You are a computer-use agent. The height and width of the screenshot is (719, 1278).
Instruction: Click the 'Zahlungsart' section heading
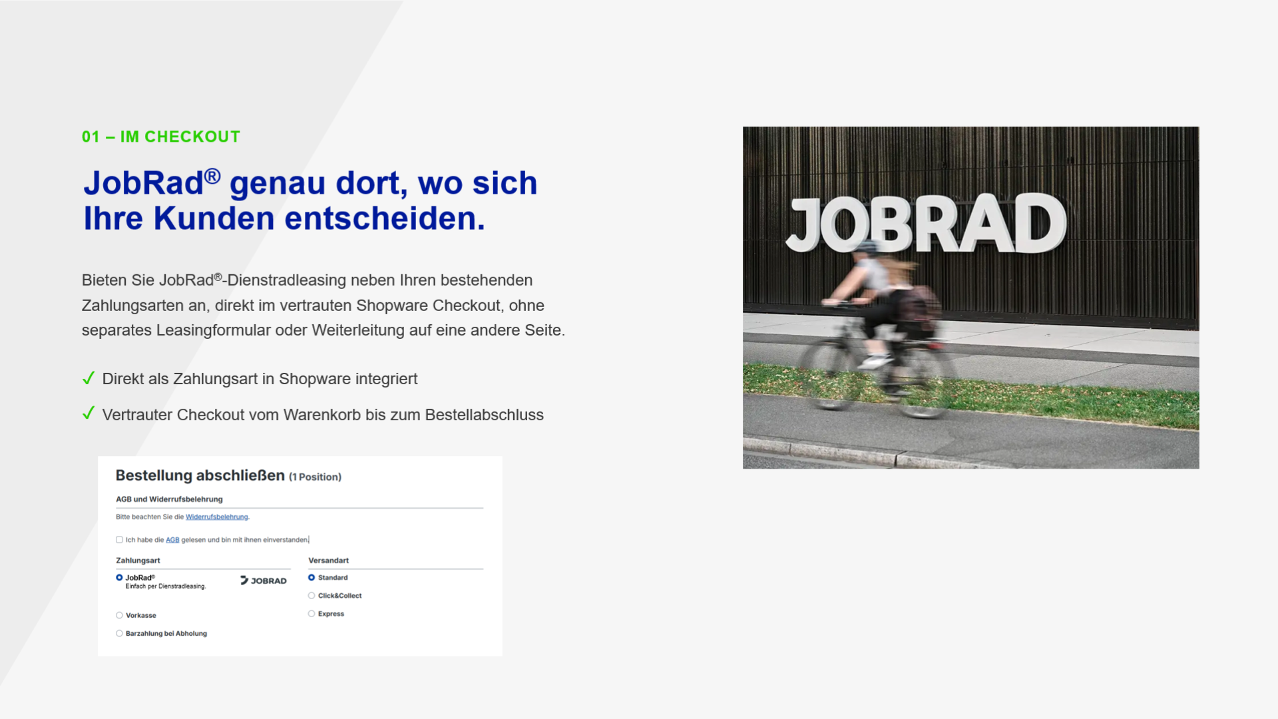click(x=138, y=561)
